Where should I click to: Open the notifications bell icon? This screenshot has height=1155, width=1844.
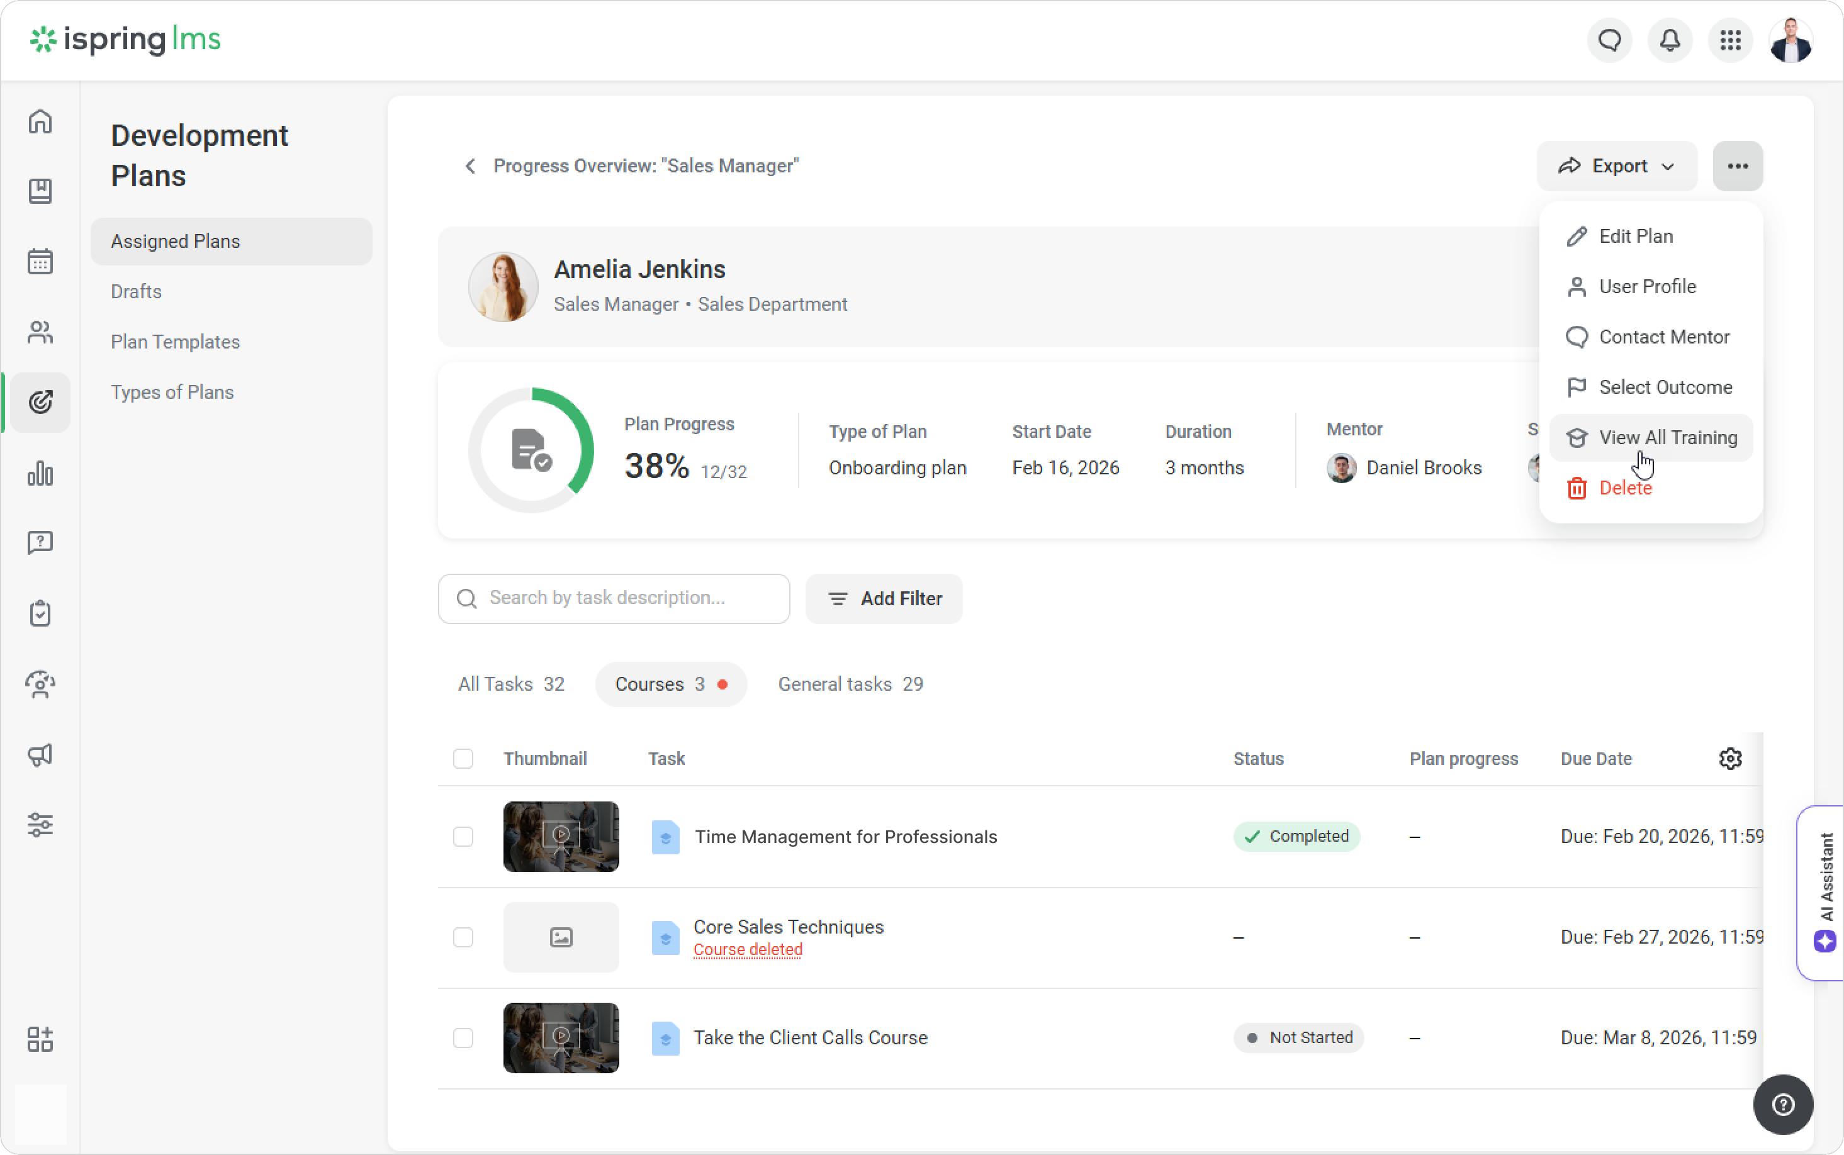point(1670,40)
